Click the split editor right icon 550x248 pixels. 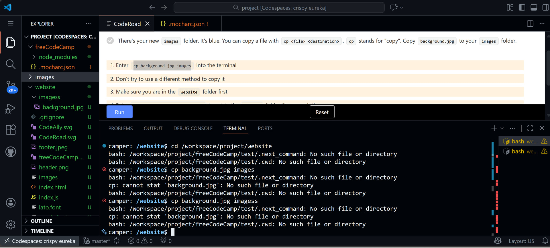tap(530, 24)
